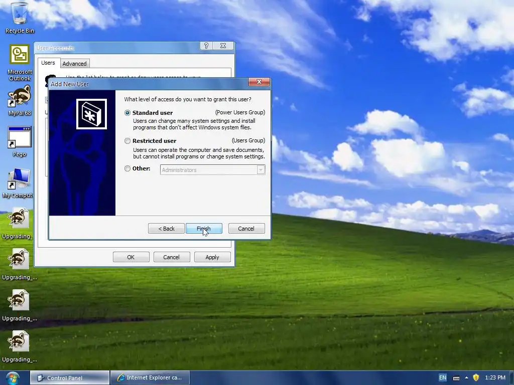Image resolution: width=514 pixels, height=385 pixels.
Task: Switch to Control Panel taskbar button
Action: coord(70,378)
